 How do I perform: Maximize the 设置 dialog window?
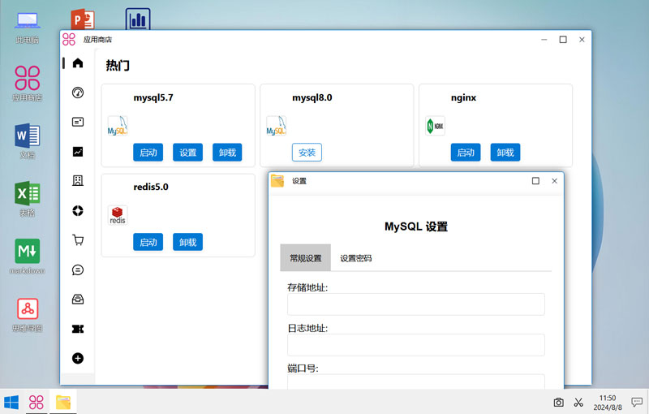[x=535, y=181]
